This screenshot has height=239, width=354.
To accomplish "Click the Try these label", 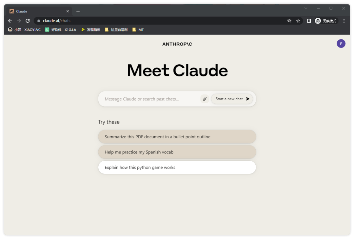I will point(109,122).
